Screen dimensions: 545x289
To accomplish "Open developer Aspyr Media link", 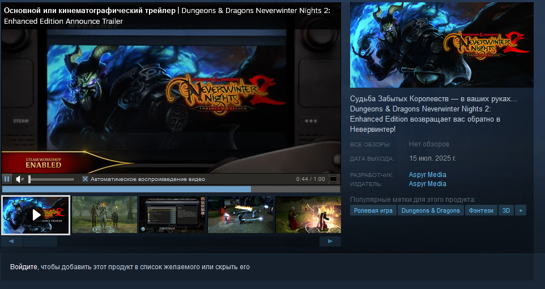I will click(x=427, y=175).
